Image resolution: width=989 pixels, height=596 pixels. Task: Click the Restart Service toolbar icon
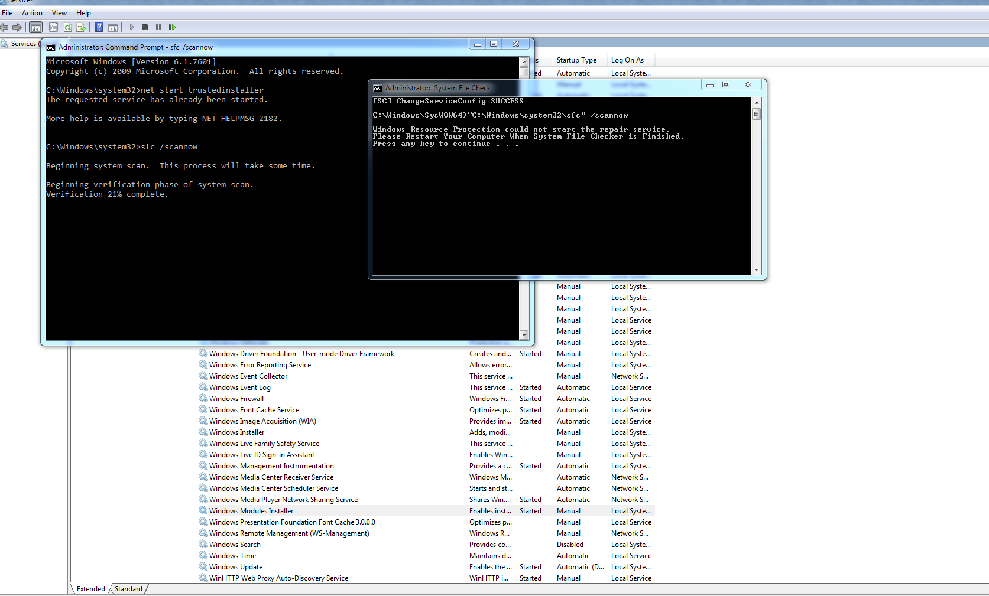coord(172,27)
